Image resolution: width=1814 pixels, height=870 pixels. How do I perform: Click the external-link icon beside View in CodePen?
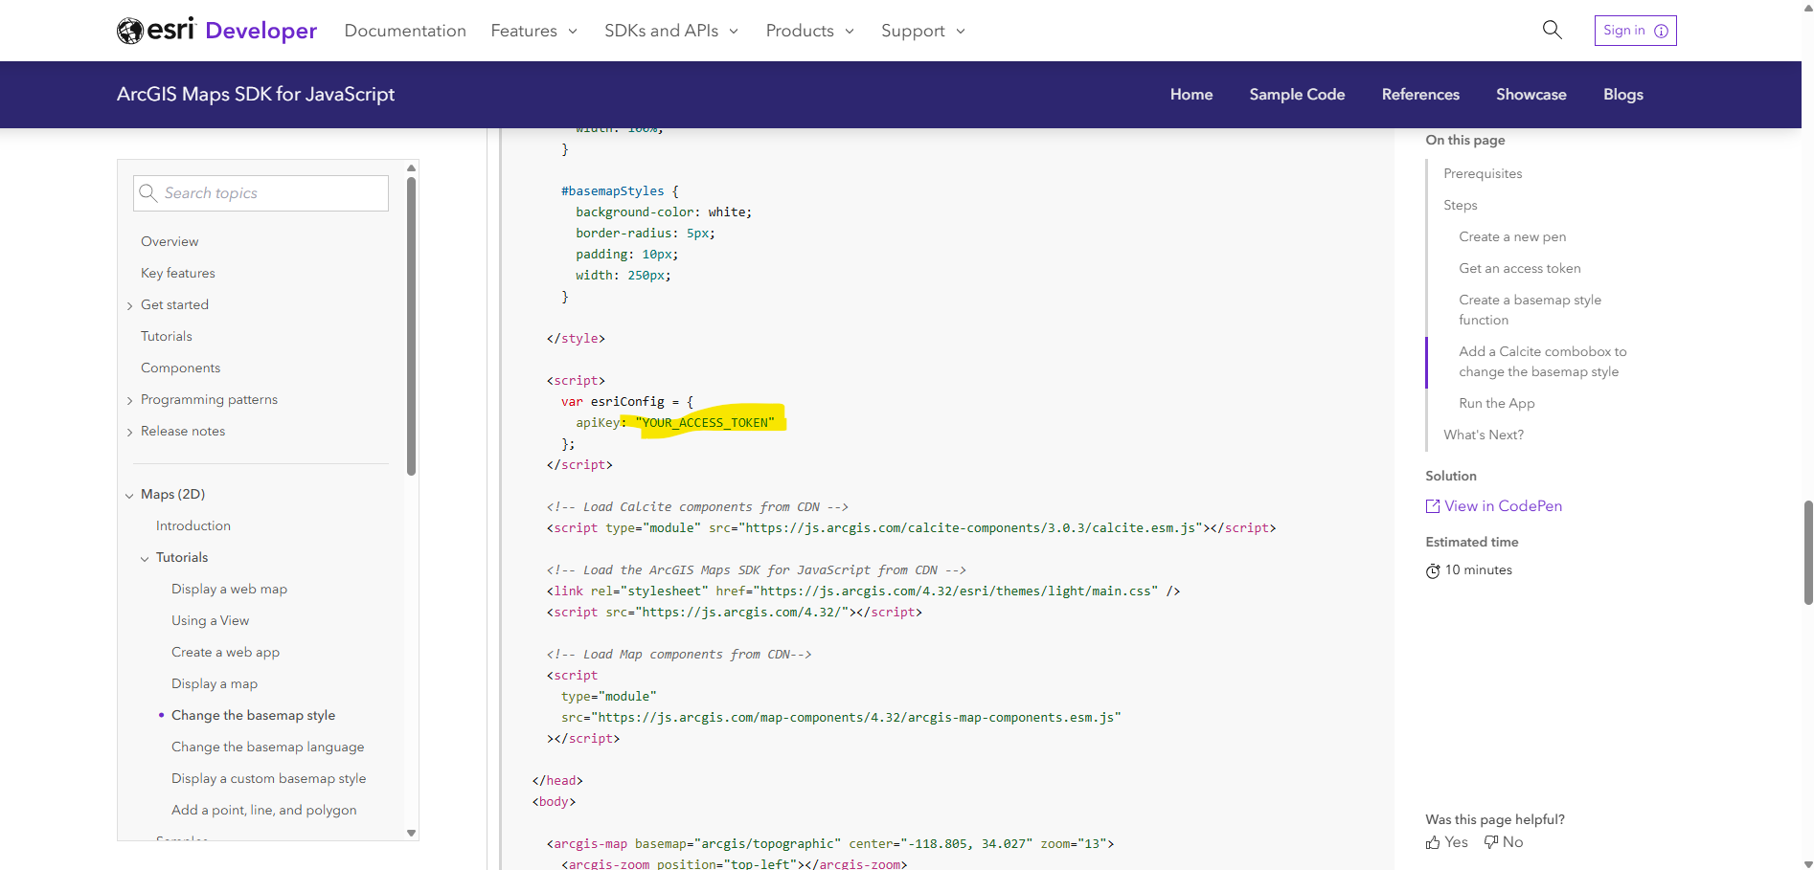[x=1432, y=505]
